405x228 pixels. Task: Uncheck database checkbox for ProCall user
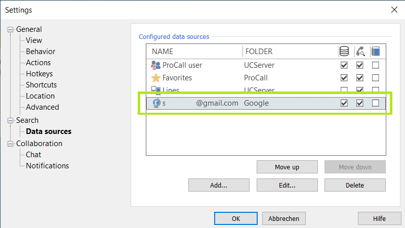point(344,65)
